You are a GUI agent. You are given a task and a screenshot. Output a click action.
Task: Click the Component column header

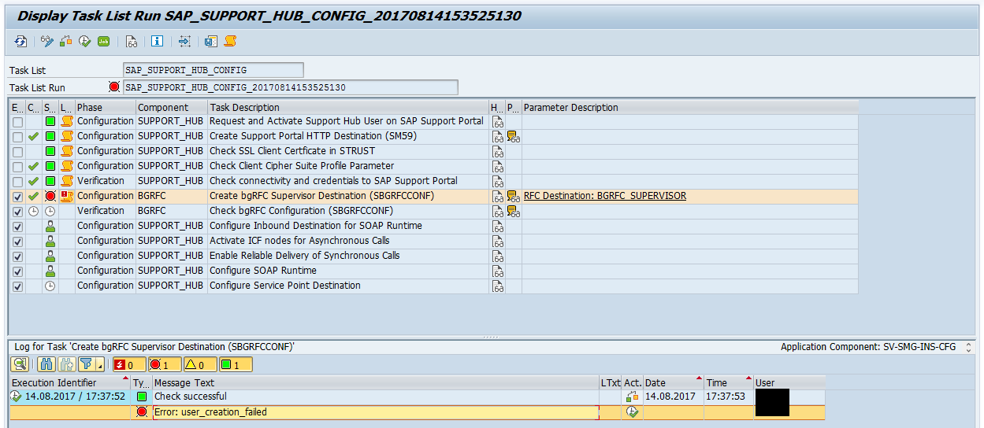pyautogui.click(x=172, y=107)
